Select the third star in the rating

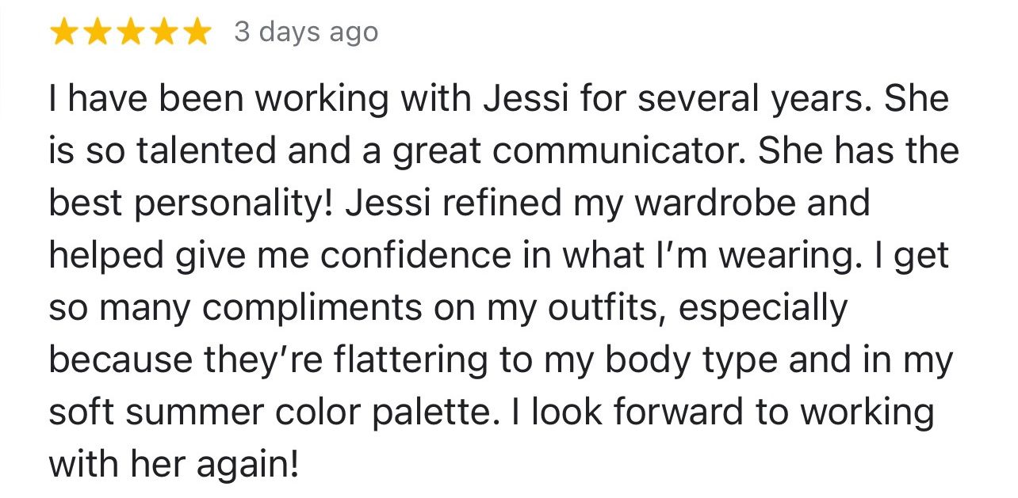coord(130,32)
